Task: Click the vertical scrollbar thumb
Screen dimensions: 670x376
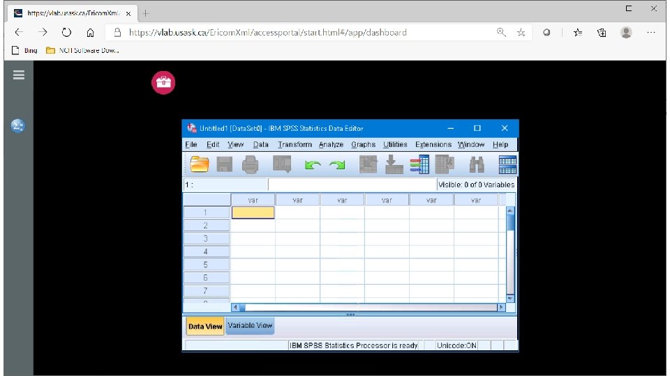Action: (510, 223)
